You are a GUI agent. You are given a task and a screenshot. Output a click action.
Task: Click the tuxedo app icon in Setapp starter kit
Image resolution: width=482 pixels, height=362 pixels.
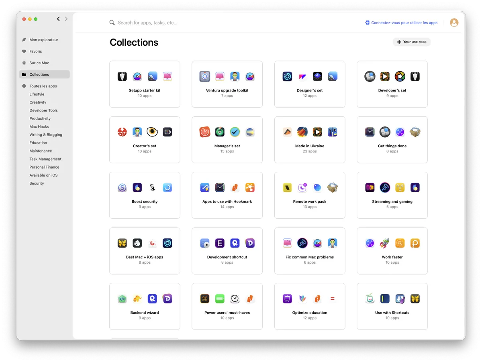[122, 76]
